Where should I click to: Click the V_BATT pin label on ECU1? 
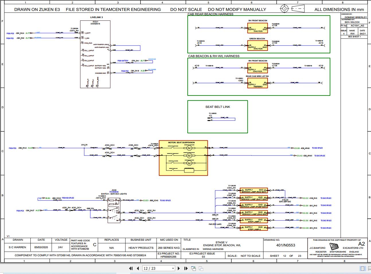tap(87, 33)
